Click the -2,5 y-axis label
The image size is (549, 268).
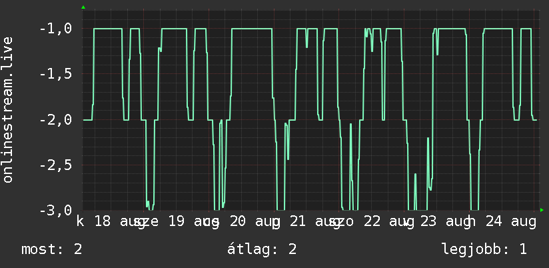56,165
